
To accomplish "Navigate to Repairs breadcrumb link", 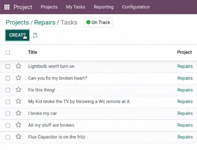I will (45, 23).
